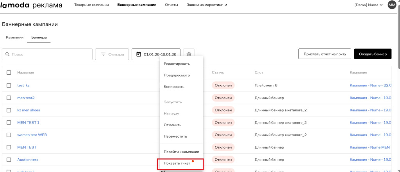The image size is (400, 172).
Task: Click the Слот column header
Action: 259,72
